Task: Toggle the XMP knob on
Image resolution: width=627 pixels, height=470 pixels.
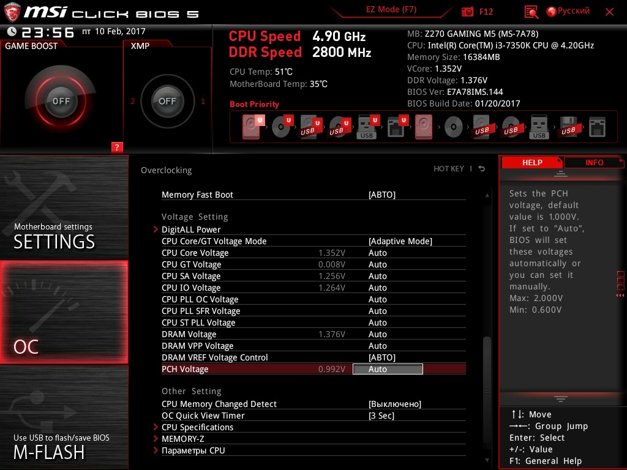Action: click(167, 101)
